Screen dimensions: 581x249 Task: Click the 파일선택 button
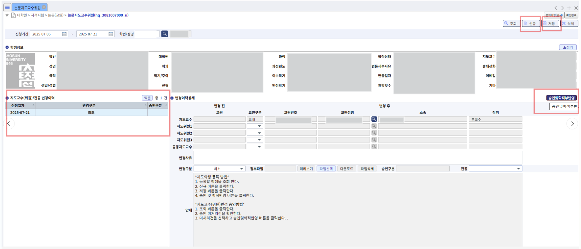326,169
